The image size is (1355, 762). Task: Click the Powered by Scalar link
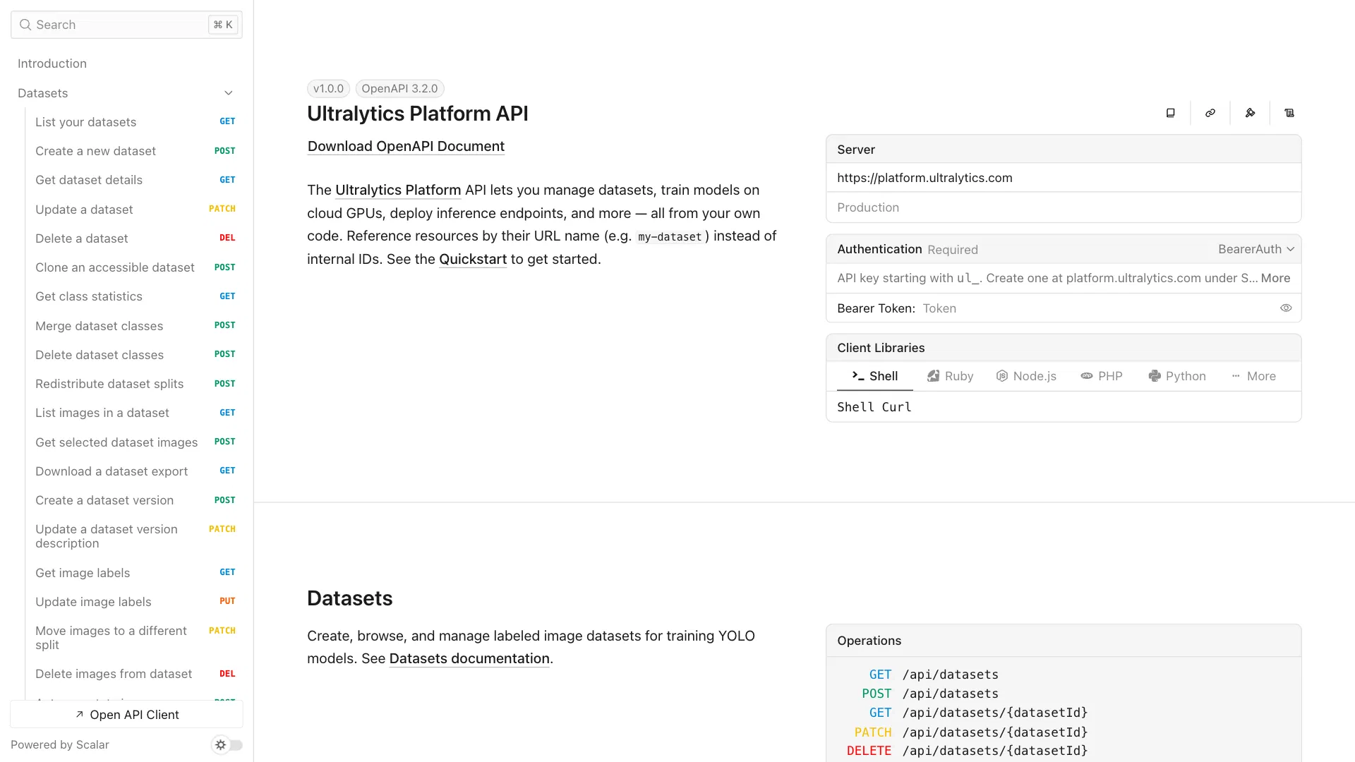pos(60,745)
